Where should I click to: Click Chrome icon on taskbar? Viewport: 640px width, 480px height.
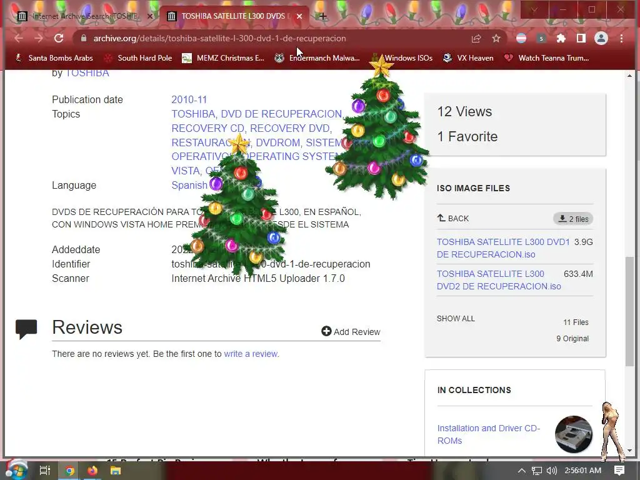click(x=70, y=471)
